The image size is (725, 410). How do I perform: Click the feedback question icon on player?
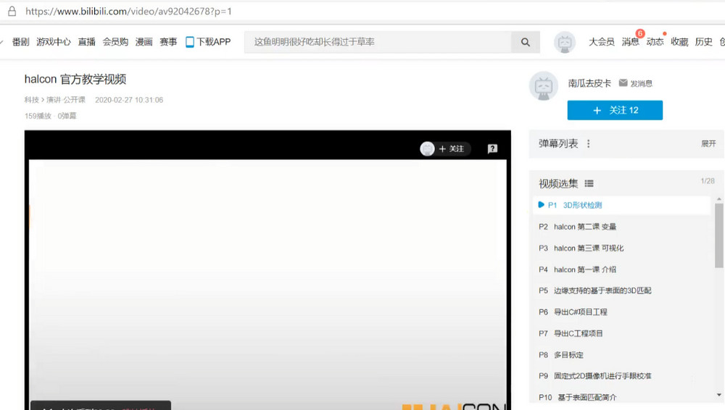point(492,148)
